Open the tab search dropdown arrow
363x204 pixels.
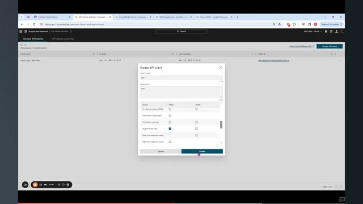pyautogui.click(x=22, y=17)
